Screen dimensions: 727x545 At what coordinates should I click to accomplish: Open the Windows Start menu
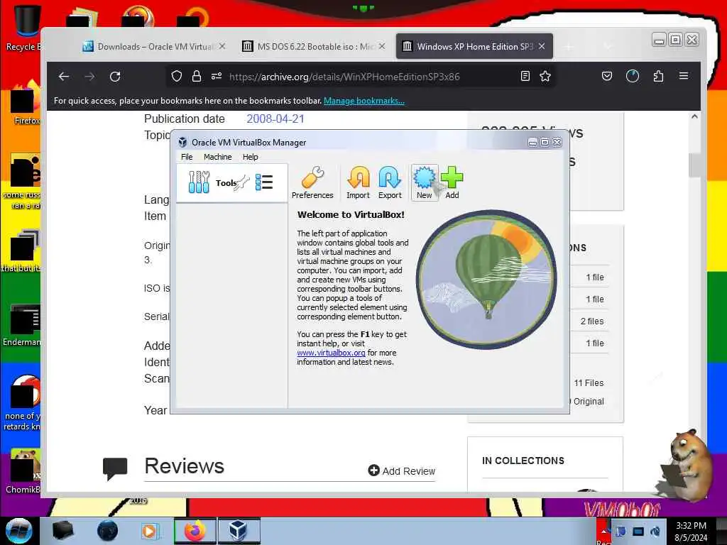point(19,531)
